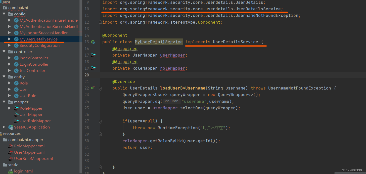
Task: Collapse loadUserByUsername using the fold arrow on line 22
Action: click(100, 88)
